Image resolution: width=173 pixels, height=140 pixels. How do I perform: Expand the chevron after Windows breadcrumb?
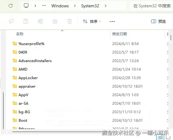point(75,6)
